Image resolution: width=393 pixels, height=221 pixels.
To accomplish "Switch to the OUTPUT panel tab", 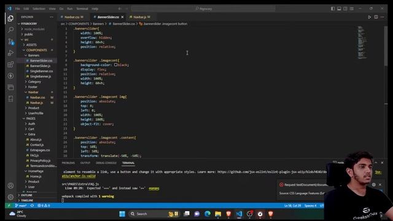I will tap(85, 163).
